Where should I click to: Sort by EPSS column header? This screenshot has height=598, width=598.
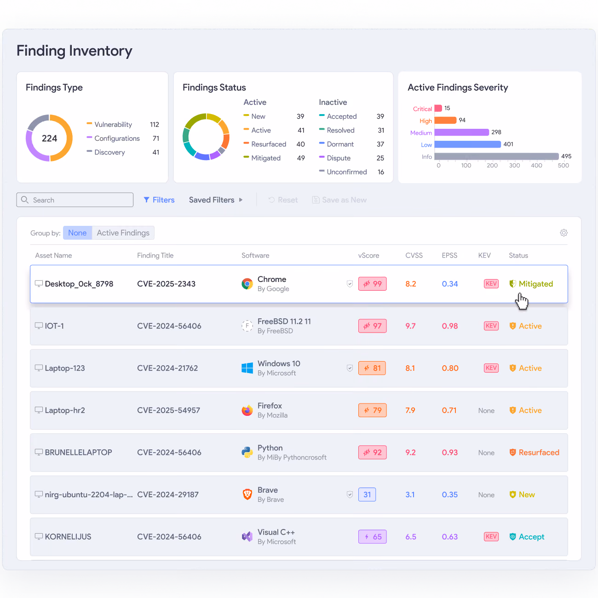click(x=449, y=255)
